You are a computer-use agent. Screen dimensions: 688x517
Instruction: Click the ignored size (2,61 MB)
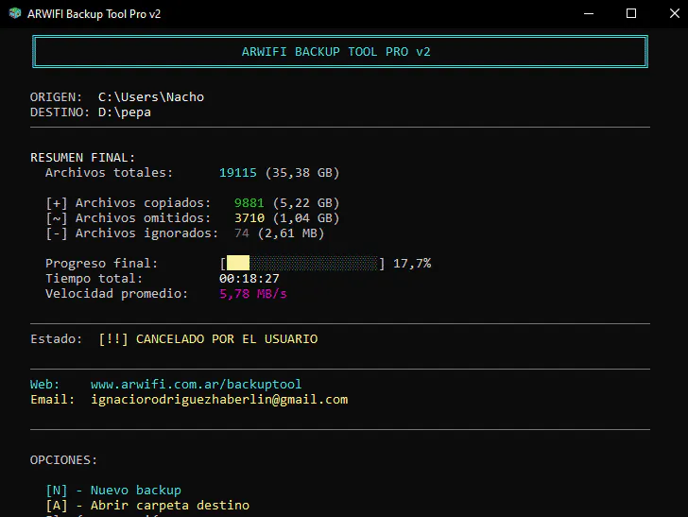point(291,233)
